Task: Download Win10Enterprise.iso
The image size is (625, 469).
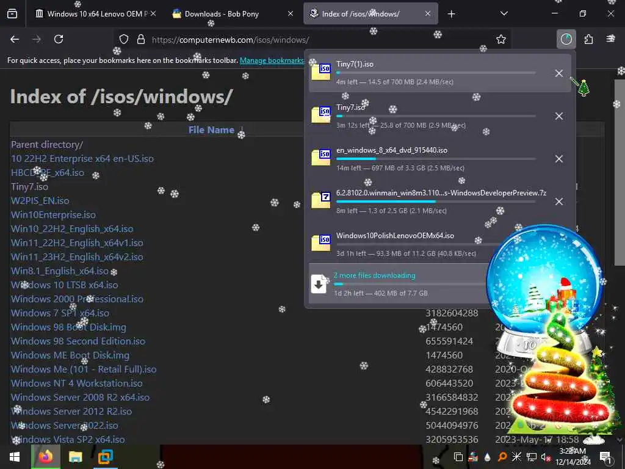Action: point(54,214)
